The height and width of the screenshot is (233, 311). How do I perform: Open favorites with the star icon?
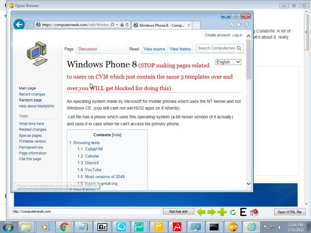pos(239,24)
